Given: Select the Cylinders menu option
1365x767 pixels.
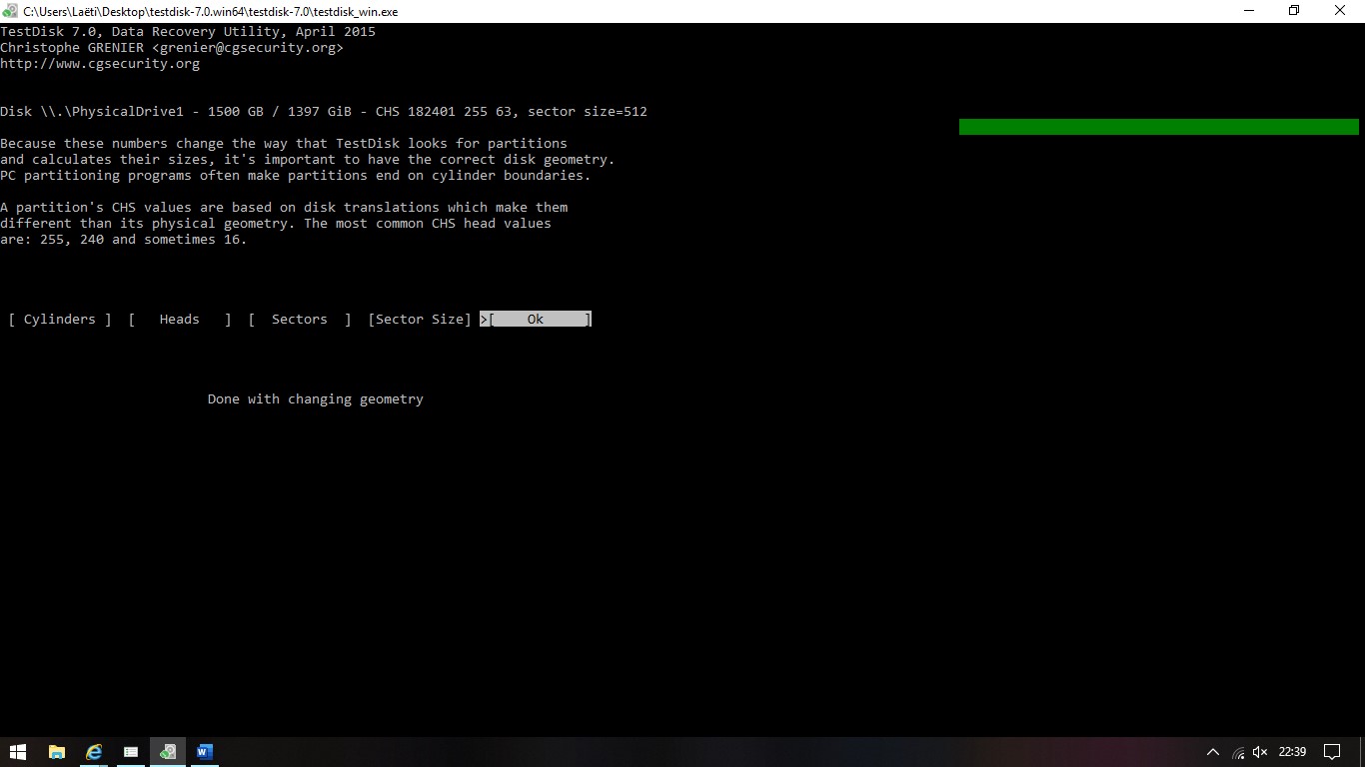Looking at the screenshot, I should click(x=60, y=320).
